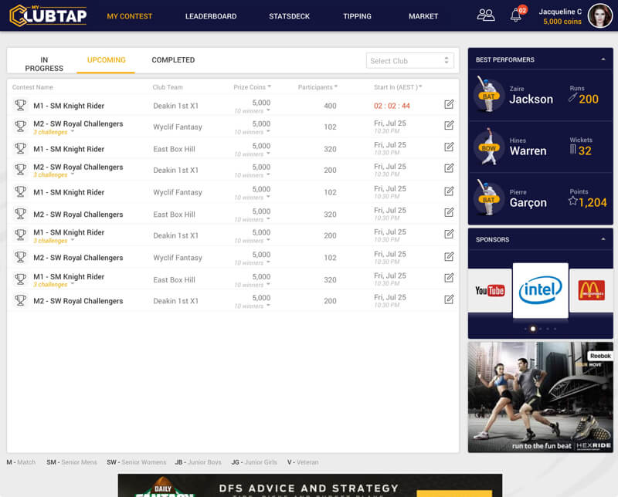Sort by Participants column
Viewport: 618px width, 497px height.
[317, 87]
